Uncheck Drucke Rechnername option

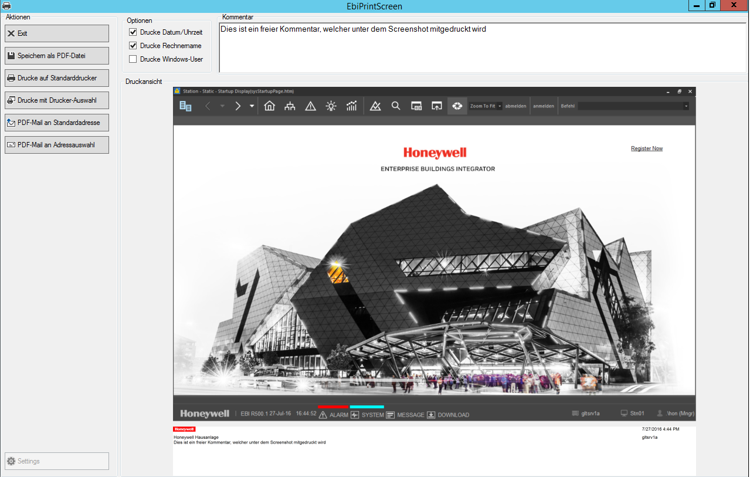click(x=133, y=46)
